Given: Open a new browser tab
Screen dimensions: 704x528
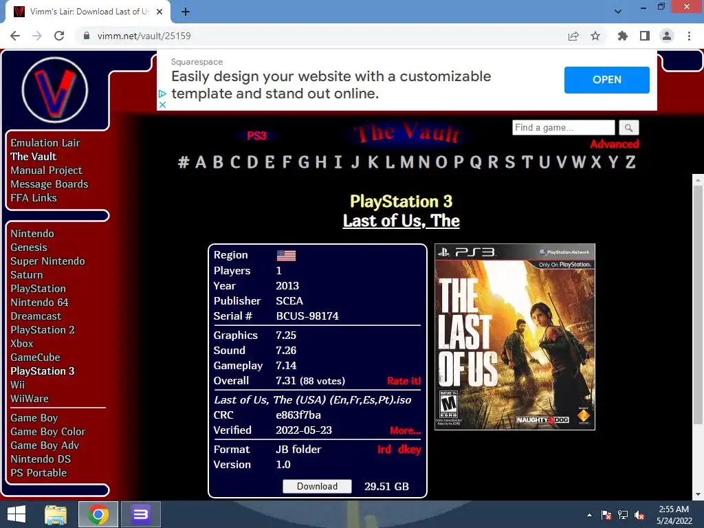Looking at the screenshot, I should coord(186,12).
